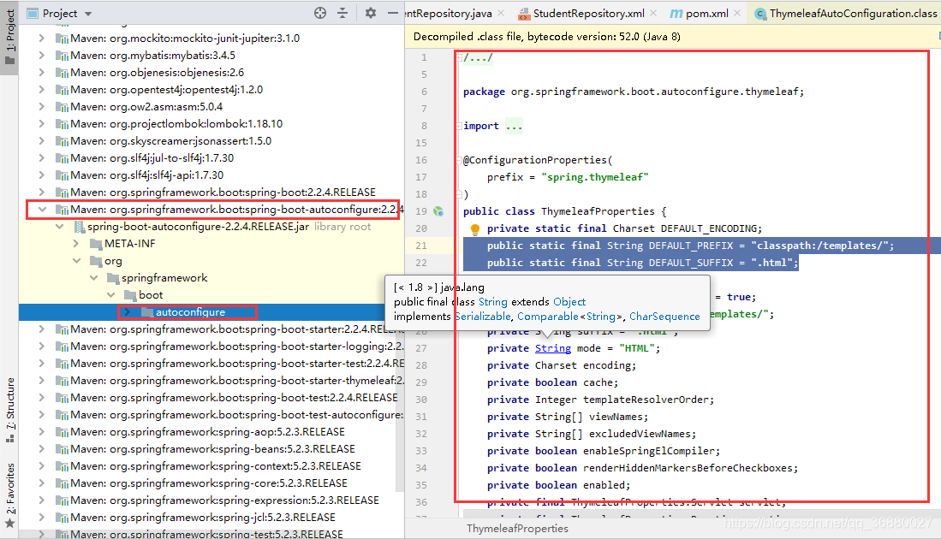Click the locate/scroll from source target icon

pos(320,13)
